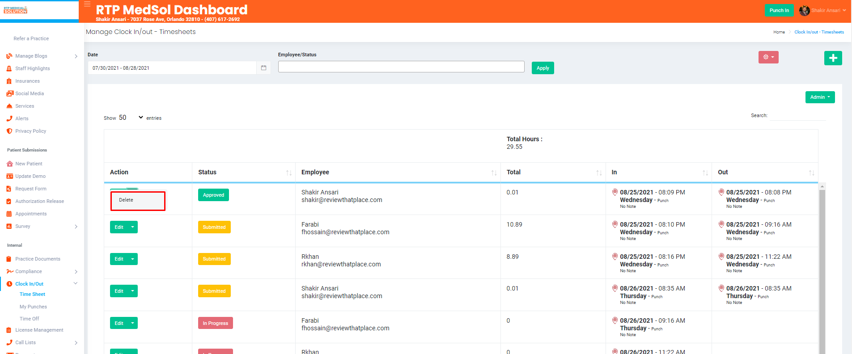
Task: Click Shakir Ansari's profile avatar
Action: 805,10
